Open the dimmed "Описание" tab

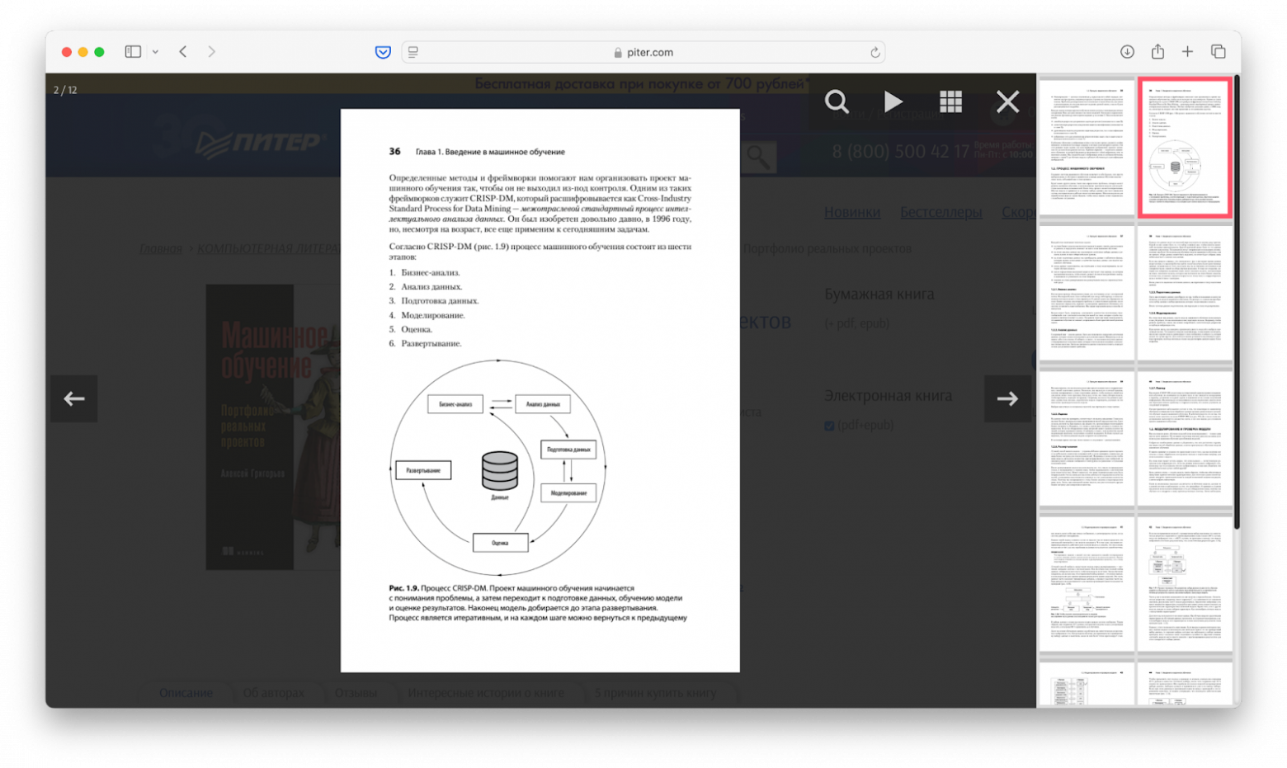pos(186,693)
